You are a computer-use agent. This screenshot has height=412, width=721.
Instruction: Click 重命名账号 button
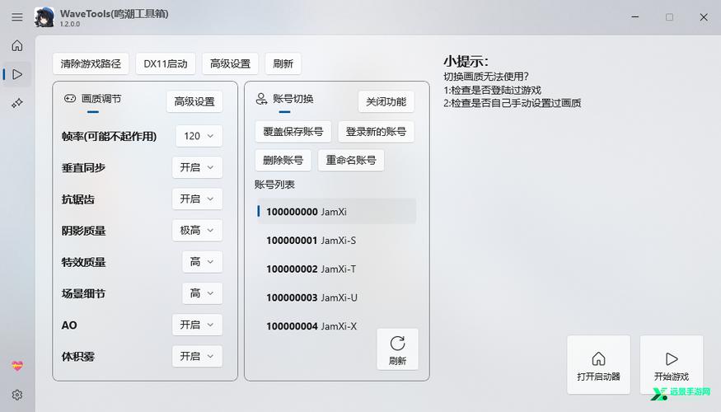[x=351, y=160]
